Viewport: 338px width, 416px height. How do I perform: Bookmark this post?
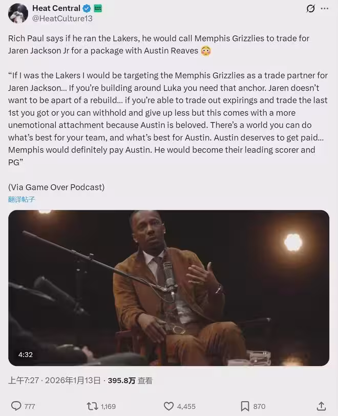tap(245, 406)
